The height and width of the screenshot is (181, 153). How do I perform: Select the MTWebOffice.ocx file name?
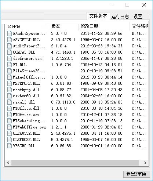pos(29,127)
